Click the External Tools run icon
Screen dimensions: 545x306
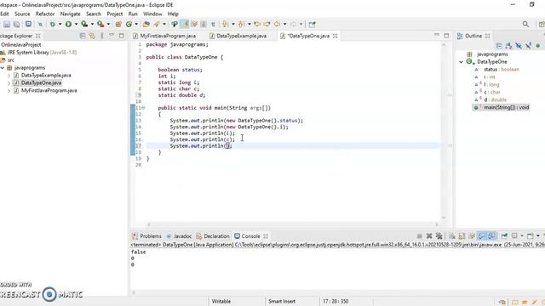pos(100,25)
